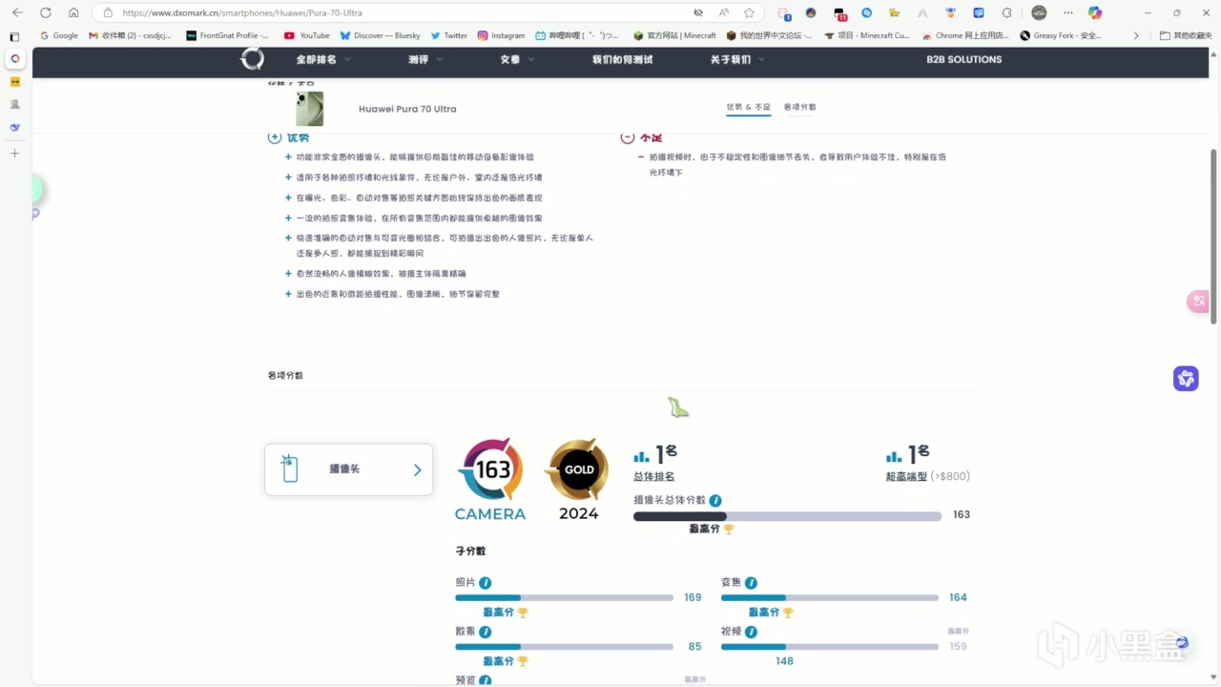Click the minus circle icon beside 不足
This screenshot has height=687, width=1221.
click(627, 137)
